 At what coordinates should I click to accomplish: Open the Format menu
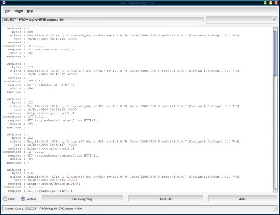(18, 11)
